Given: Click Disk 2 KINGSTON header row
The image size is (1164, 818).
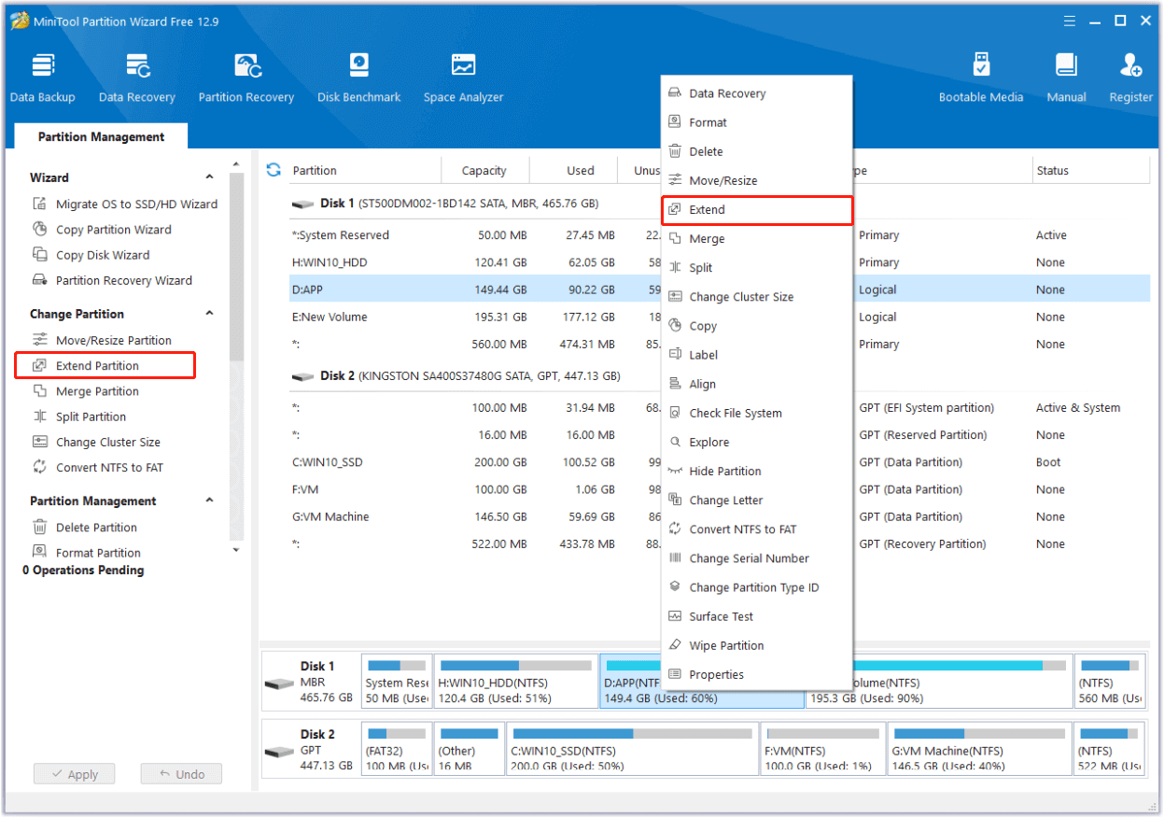Looking at the screenshot, I should (719, 375).
